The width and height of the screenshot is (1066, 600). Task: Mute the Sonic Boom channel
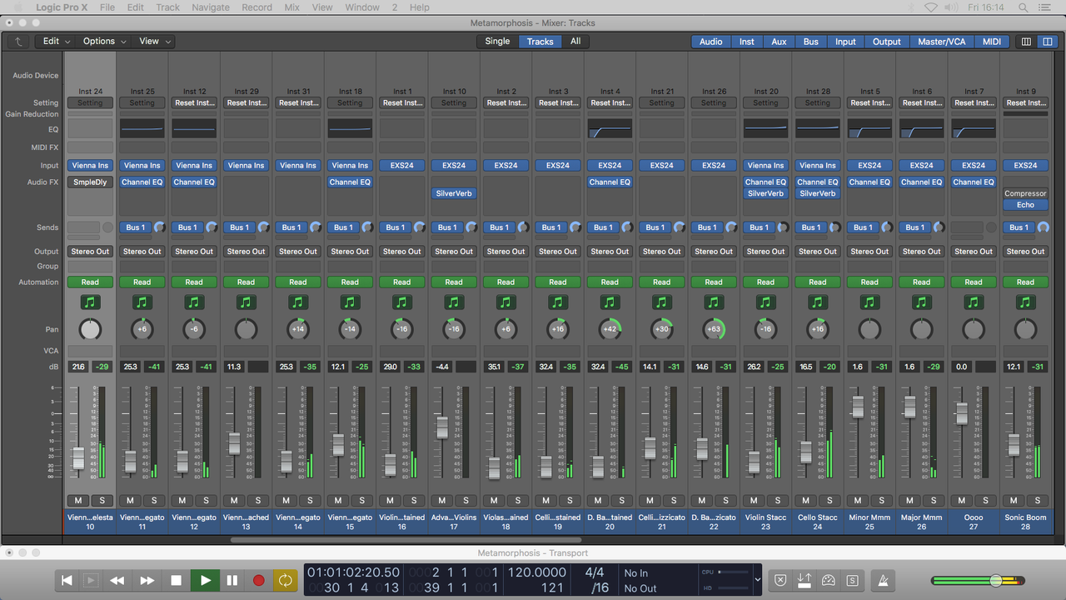point(1014,500)
